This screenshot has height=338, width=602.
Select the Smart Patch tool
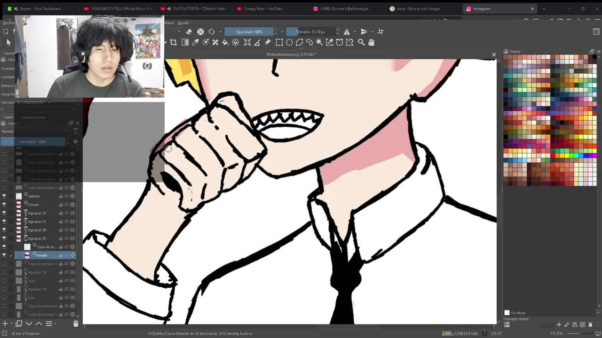pos(215,42)
